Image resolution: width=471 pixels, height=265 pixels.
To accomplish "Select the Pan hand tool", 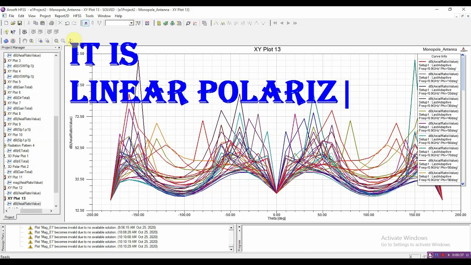I will [x=25, y=41].
